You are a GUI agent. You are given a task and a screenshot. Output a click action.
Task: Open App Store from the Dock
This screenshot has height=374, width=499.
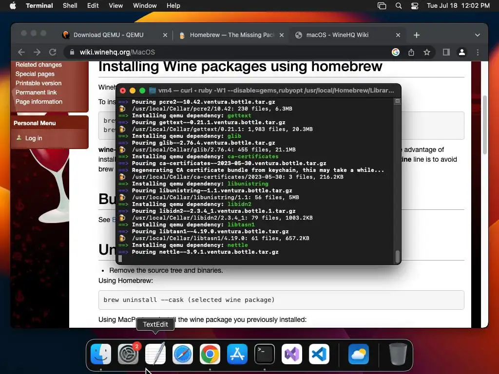click(237, 354)
